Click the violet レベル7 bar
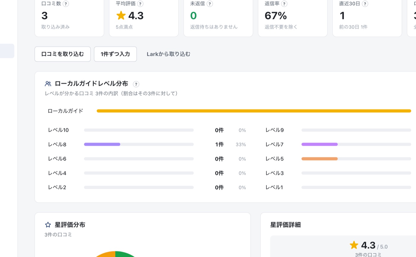Screen dimensions: 416x257 (319, 145)
